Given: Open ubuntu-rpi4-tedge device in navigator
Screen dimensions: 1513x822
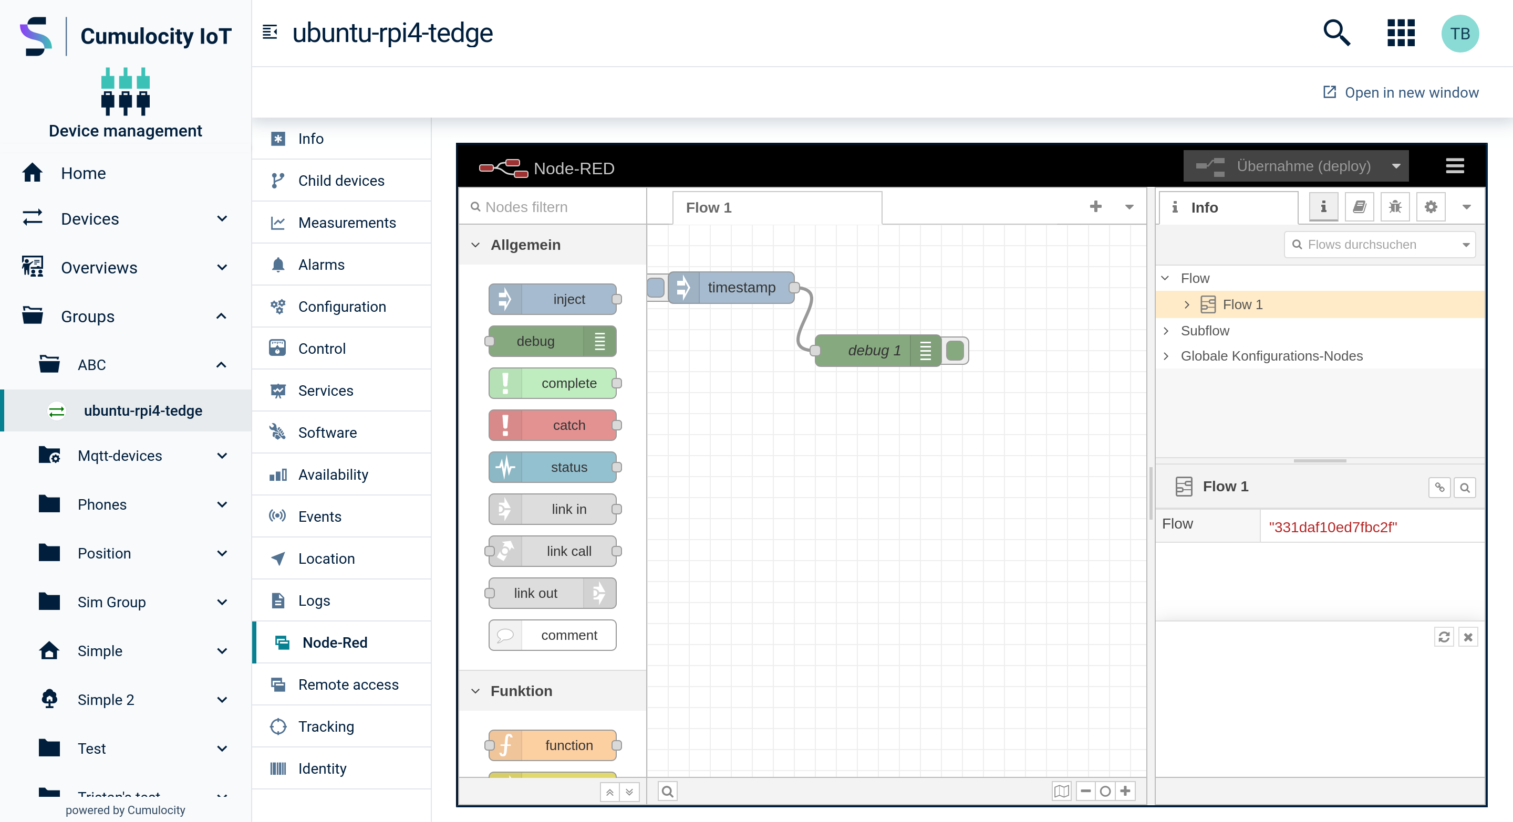Looking at the screenshot, I should point(125,410).
